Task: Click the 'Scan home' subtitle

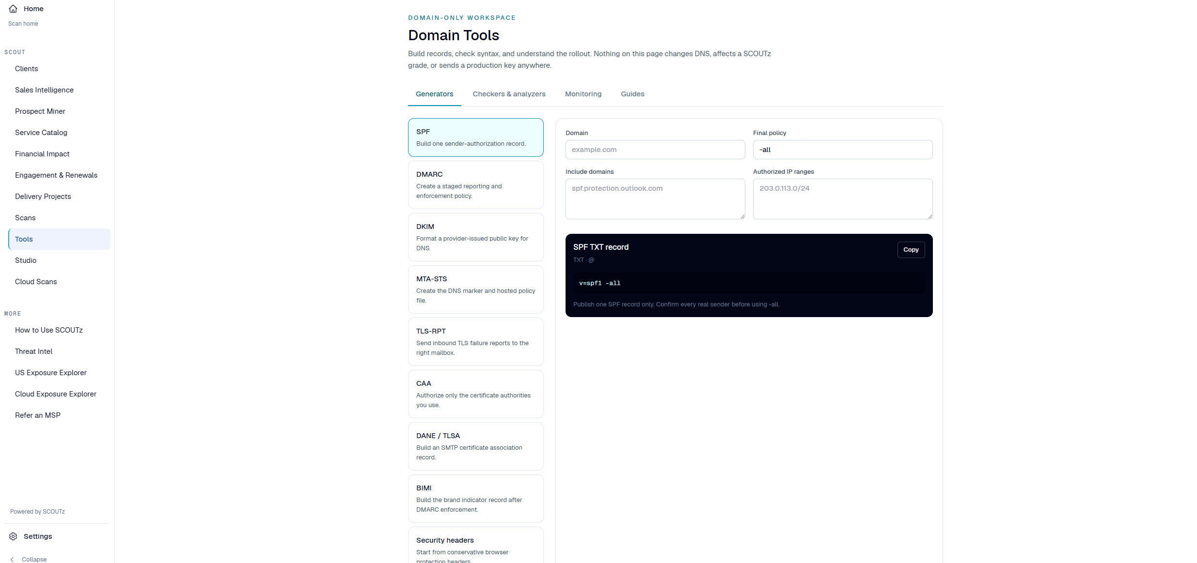Action: (x=23, y=24)
